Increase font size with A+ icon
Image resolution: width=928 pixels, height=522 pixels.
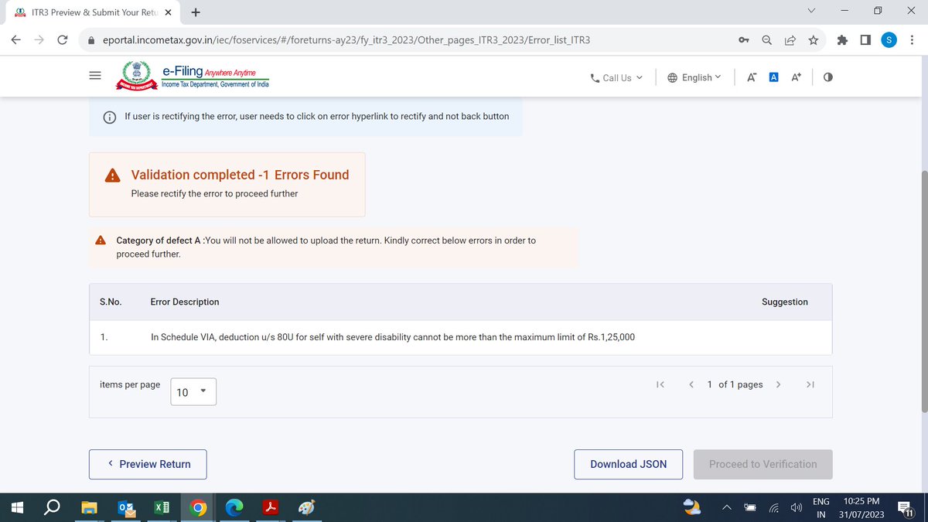[796, 77]
